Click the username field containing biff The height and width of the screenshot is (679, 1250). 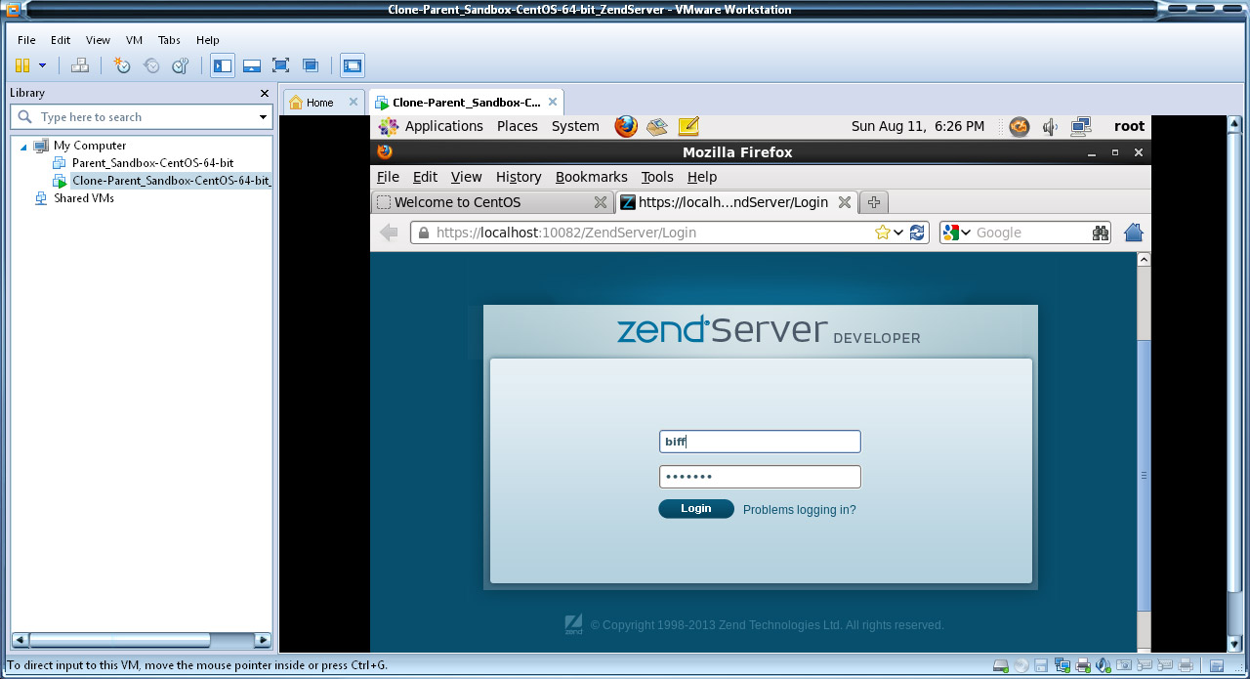click(760, 442)
